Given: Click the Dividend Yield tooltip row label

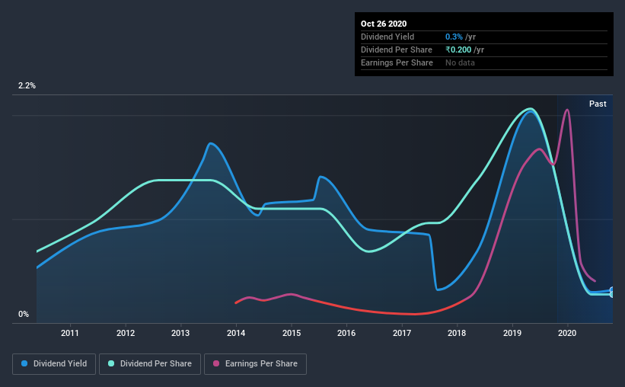Looking at the screenshot, I should [x=387, y=37].
